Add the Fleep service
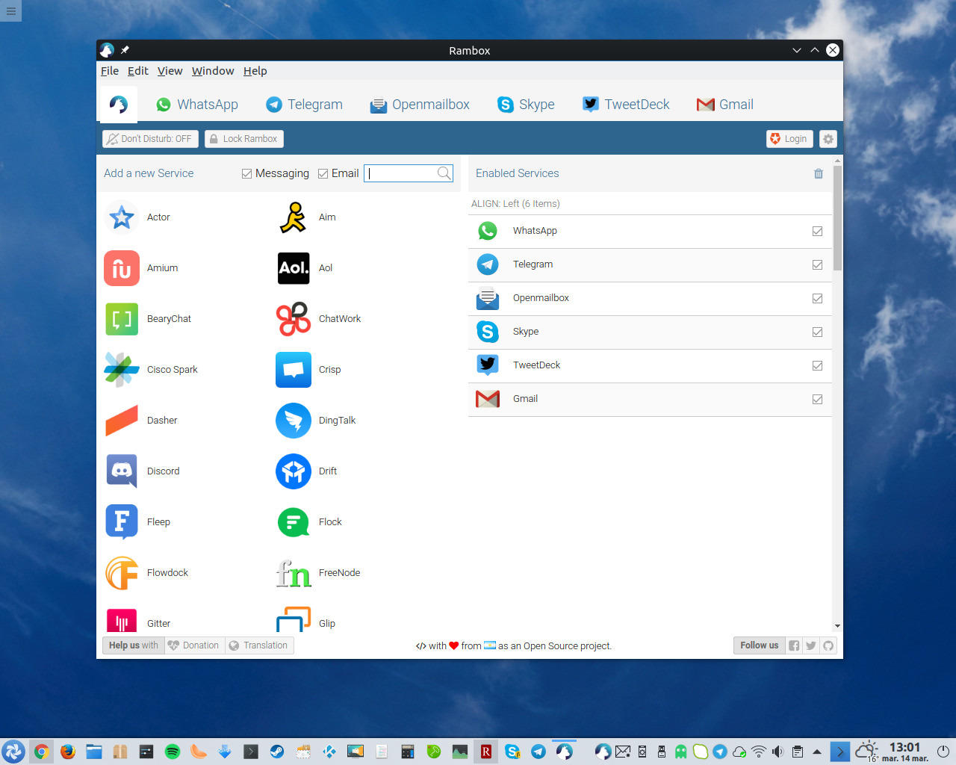The height and width of the screenshot is (765, 956). tap(122, 522)
